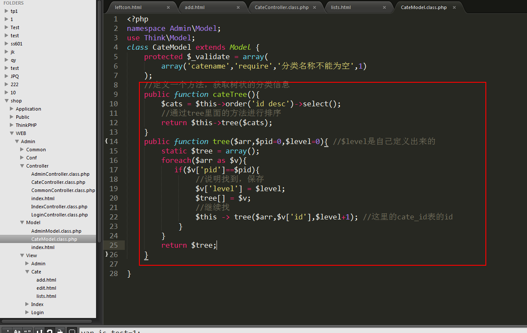Expand the Conf folder arrow
527x333 pixels.
pyautogui.click(x=22, y=158)
